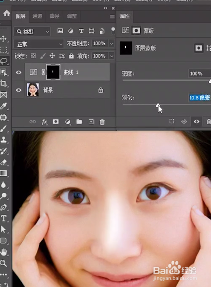This screenshot has height=287, width=211.
Task: Filter layers by type layers
Action: 81,31
